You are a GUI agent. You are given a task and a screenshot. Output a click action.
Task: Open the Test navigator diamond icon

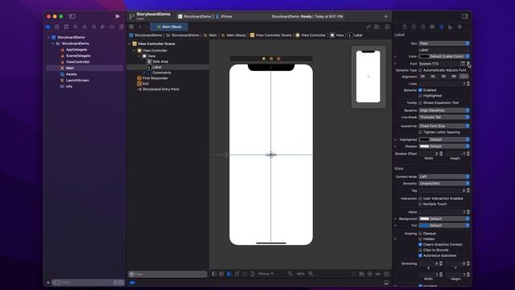93,27
